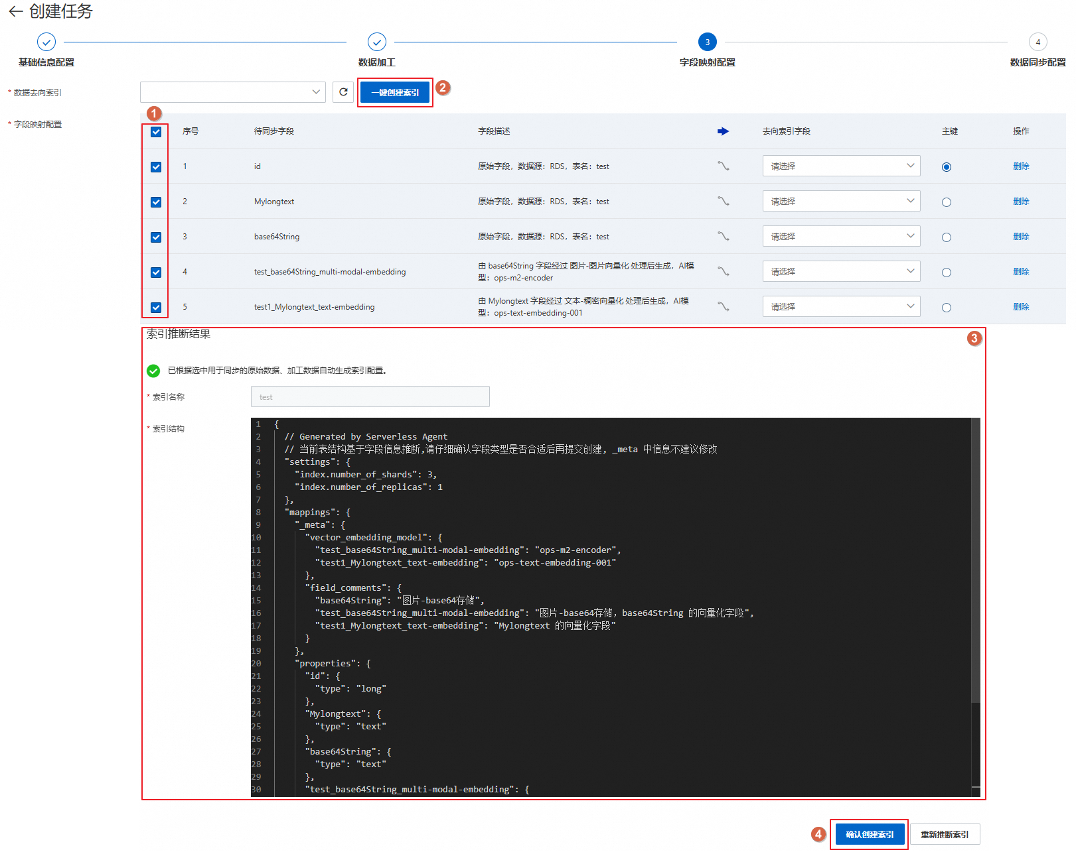Click the field name test1_Mylongtext_text-embedding
This screenshot has height=854, width=1076.
tap(314, 307)
